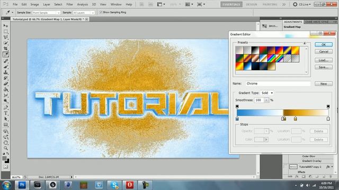Select the History Brush tool
Screen dimensions: 339x190
point(6,78)
